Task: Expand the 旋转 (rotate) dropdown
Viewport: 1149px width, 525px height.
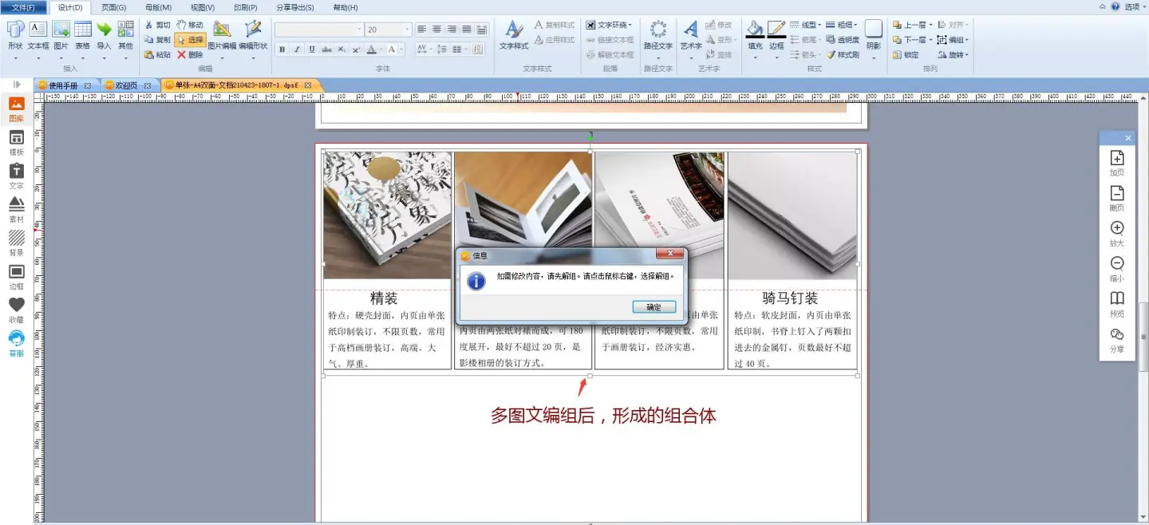Action: [968, 55]
